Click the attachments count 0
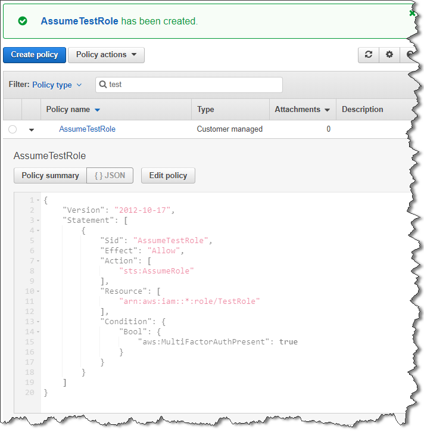424x432 pixels. tap(328, 129)
